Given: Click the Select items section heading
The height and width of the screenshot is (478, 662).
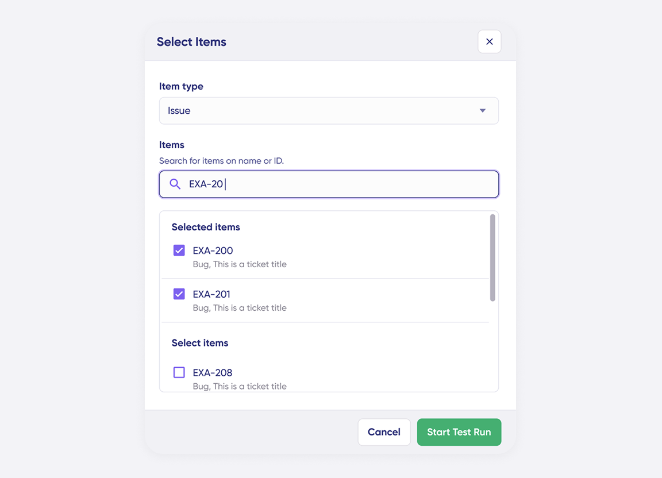Looking at the screenshot, I should tap(200, 343).
